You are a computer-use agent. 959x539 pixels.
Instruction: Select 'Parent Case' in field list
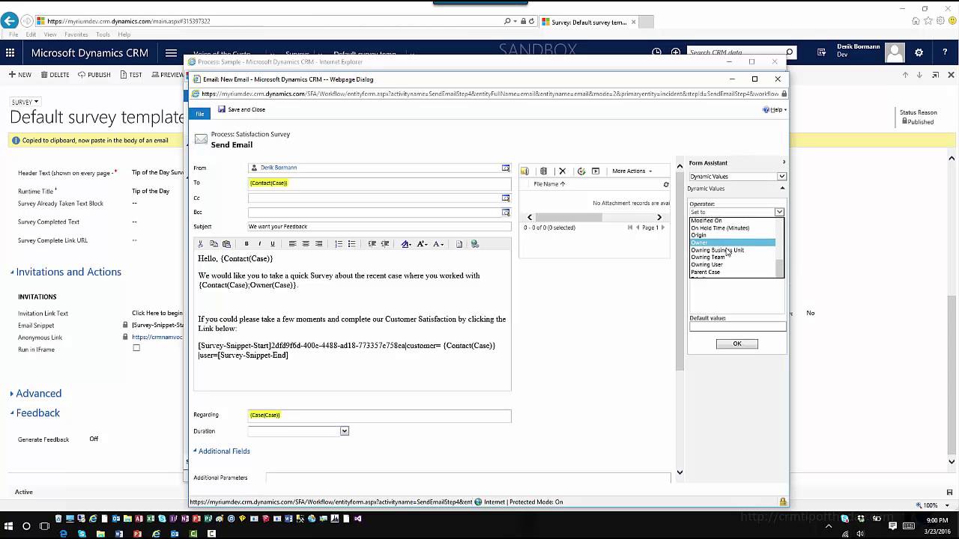[705, 272]
